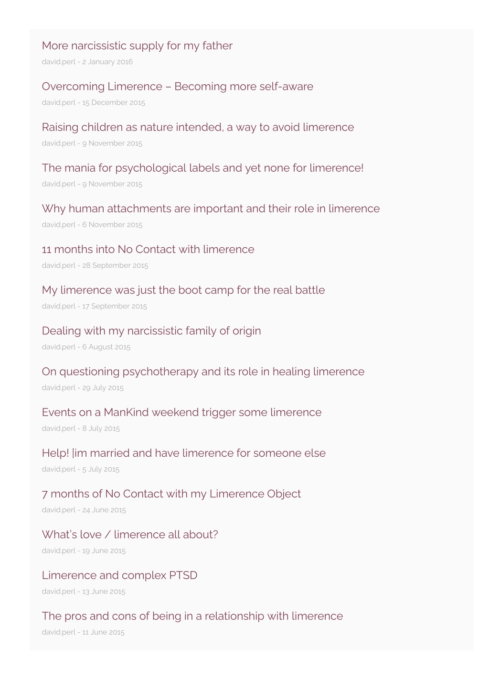This screenshot has height=693, width=489.
Task: Open 'Overcoming Limerence – Becoming more self-aware'
Action: (x=178, y=87)
